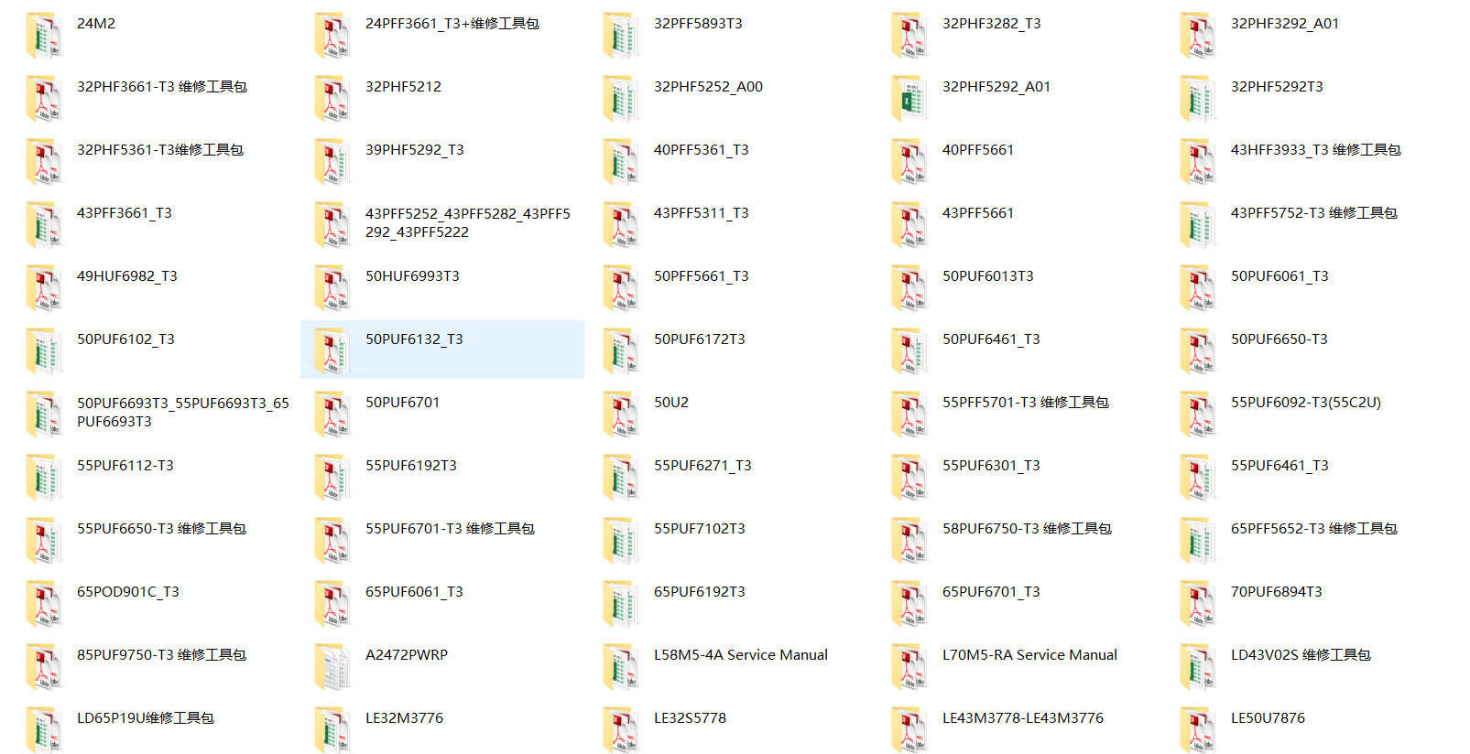This screenshot has width=1470, height=754.
Task: Select the 50U2 folder icon
Action: tap(621, 415)
